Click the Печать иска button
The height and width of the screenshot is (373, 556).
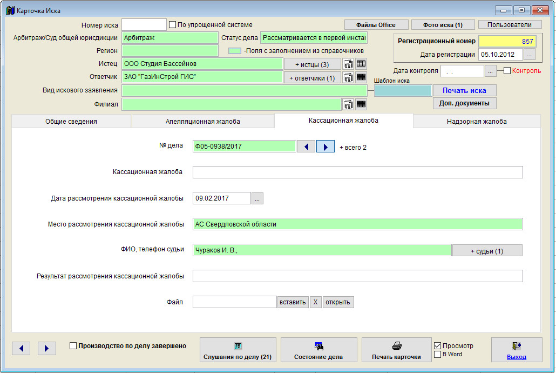click(x=464, y=90)
